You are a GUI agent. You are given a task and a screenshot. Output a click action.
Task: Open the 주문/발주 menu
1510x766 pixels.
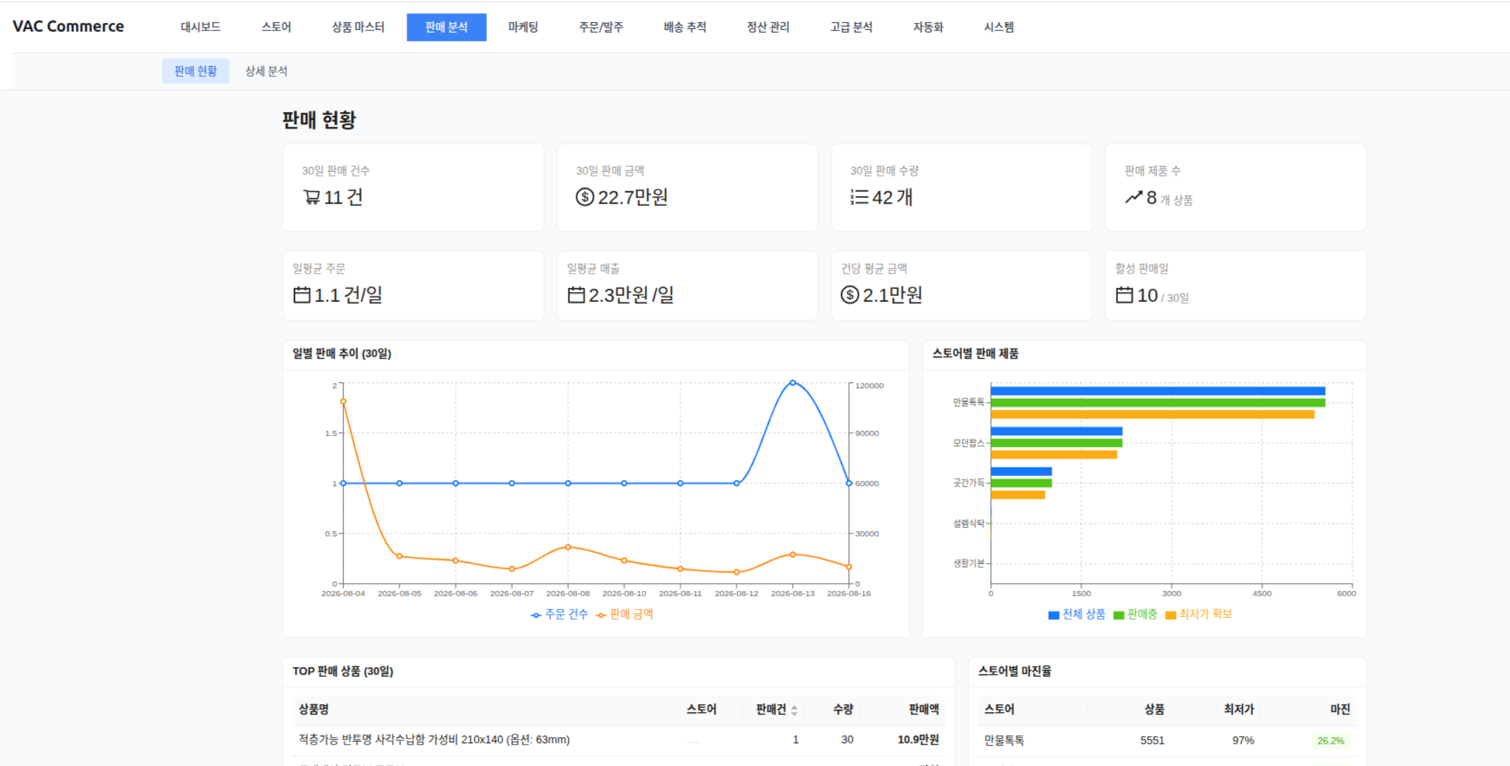[x=601, y=27]
